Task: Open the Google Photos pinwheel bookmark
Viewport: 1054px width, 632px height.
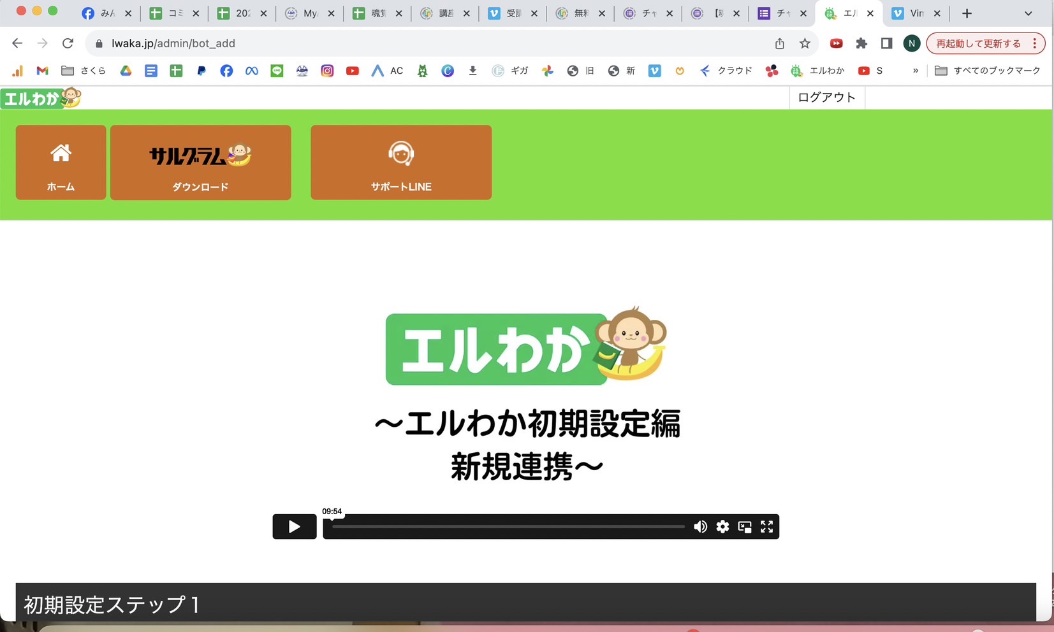Action: (x=548, y=71)
